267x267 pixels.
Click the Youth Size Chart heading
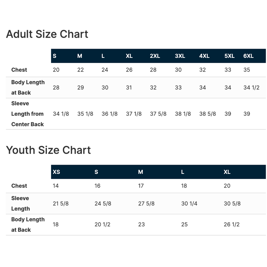coord(48,150)
